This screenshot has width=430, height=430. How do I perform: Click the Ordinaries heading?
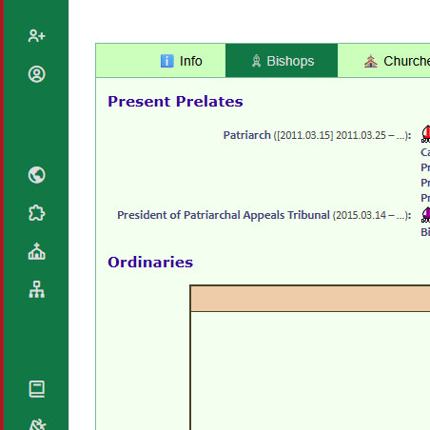click(x=150, y=263)
